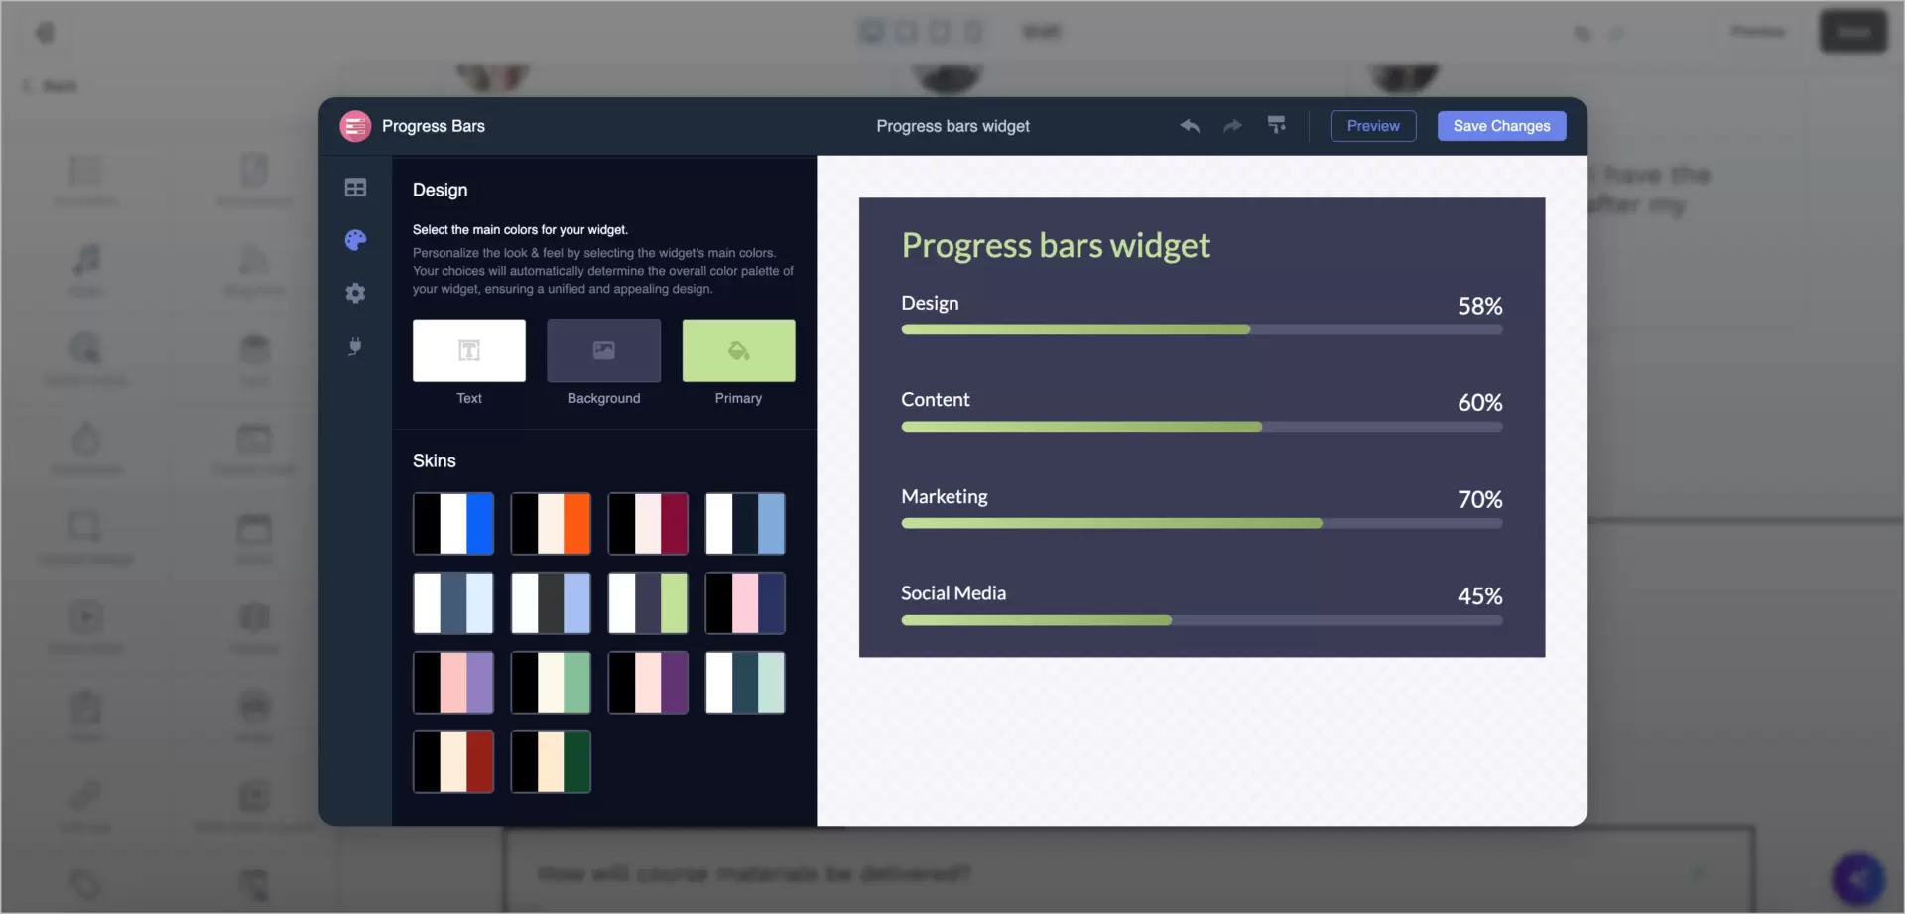Click the green Primary color swatch
Image resolution: width=1905 pixels, height=914 pixels.
click(x=738, y=350)
